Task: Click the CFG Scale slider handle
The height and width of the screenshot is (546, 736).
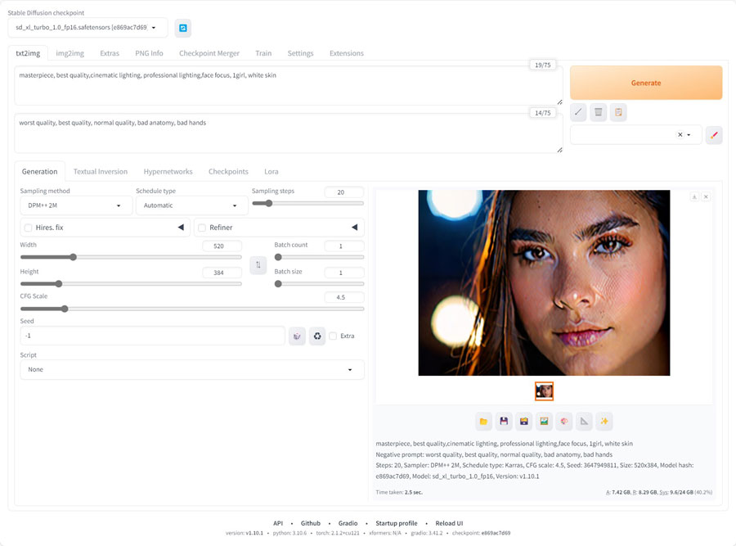Action: 65,309
